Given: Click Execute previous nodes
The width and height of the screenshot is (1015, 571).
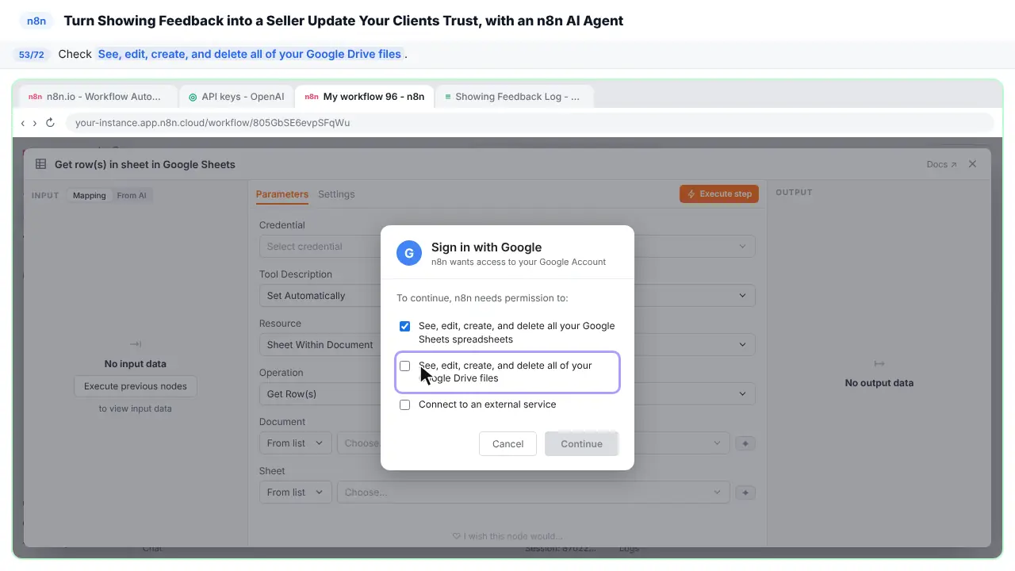Looking at the screenshot, I should [x=136, y=386].
